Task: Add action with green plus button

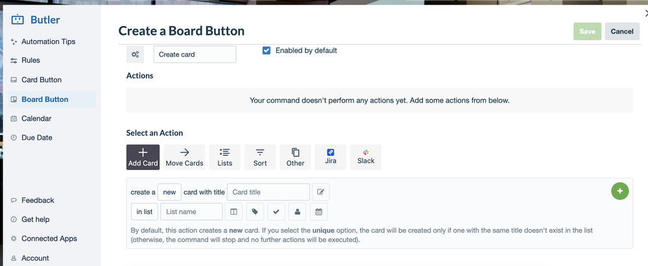Action: 620,191
